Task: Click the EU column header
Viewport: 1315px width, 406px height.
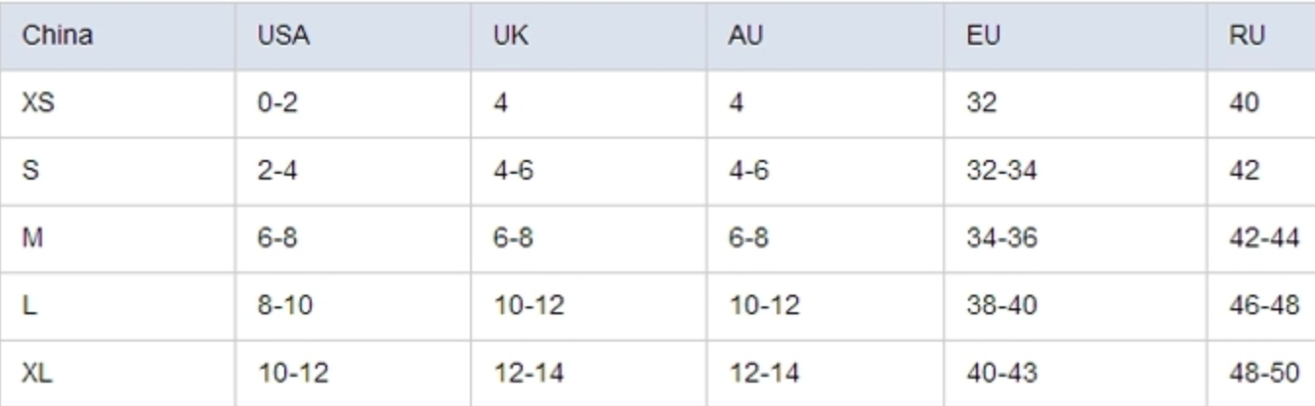Action: click(x=1076, y=36)
